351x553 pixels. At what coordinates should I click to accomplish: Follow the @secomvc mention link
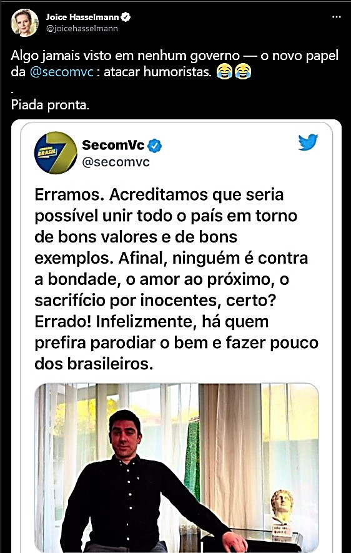pos(62,72)
